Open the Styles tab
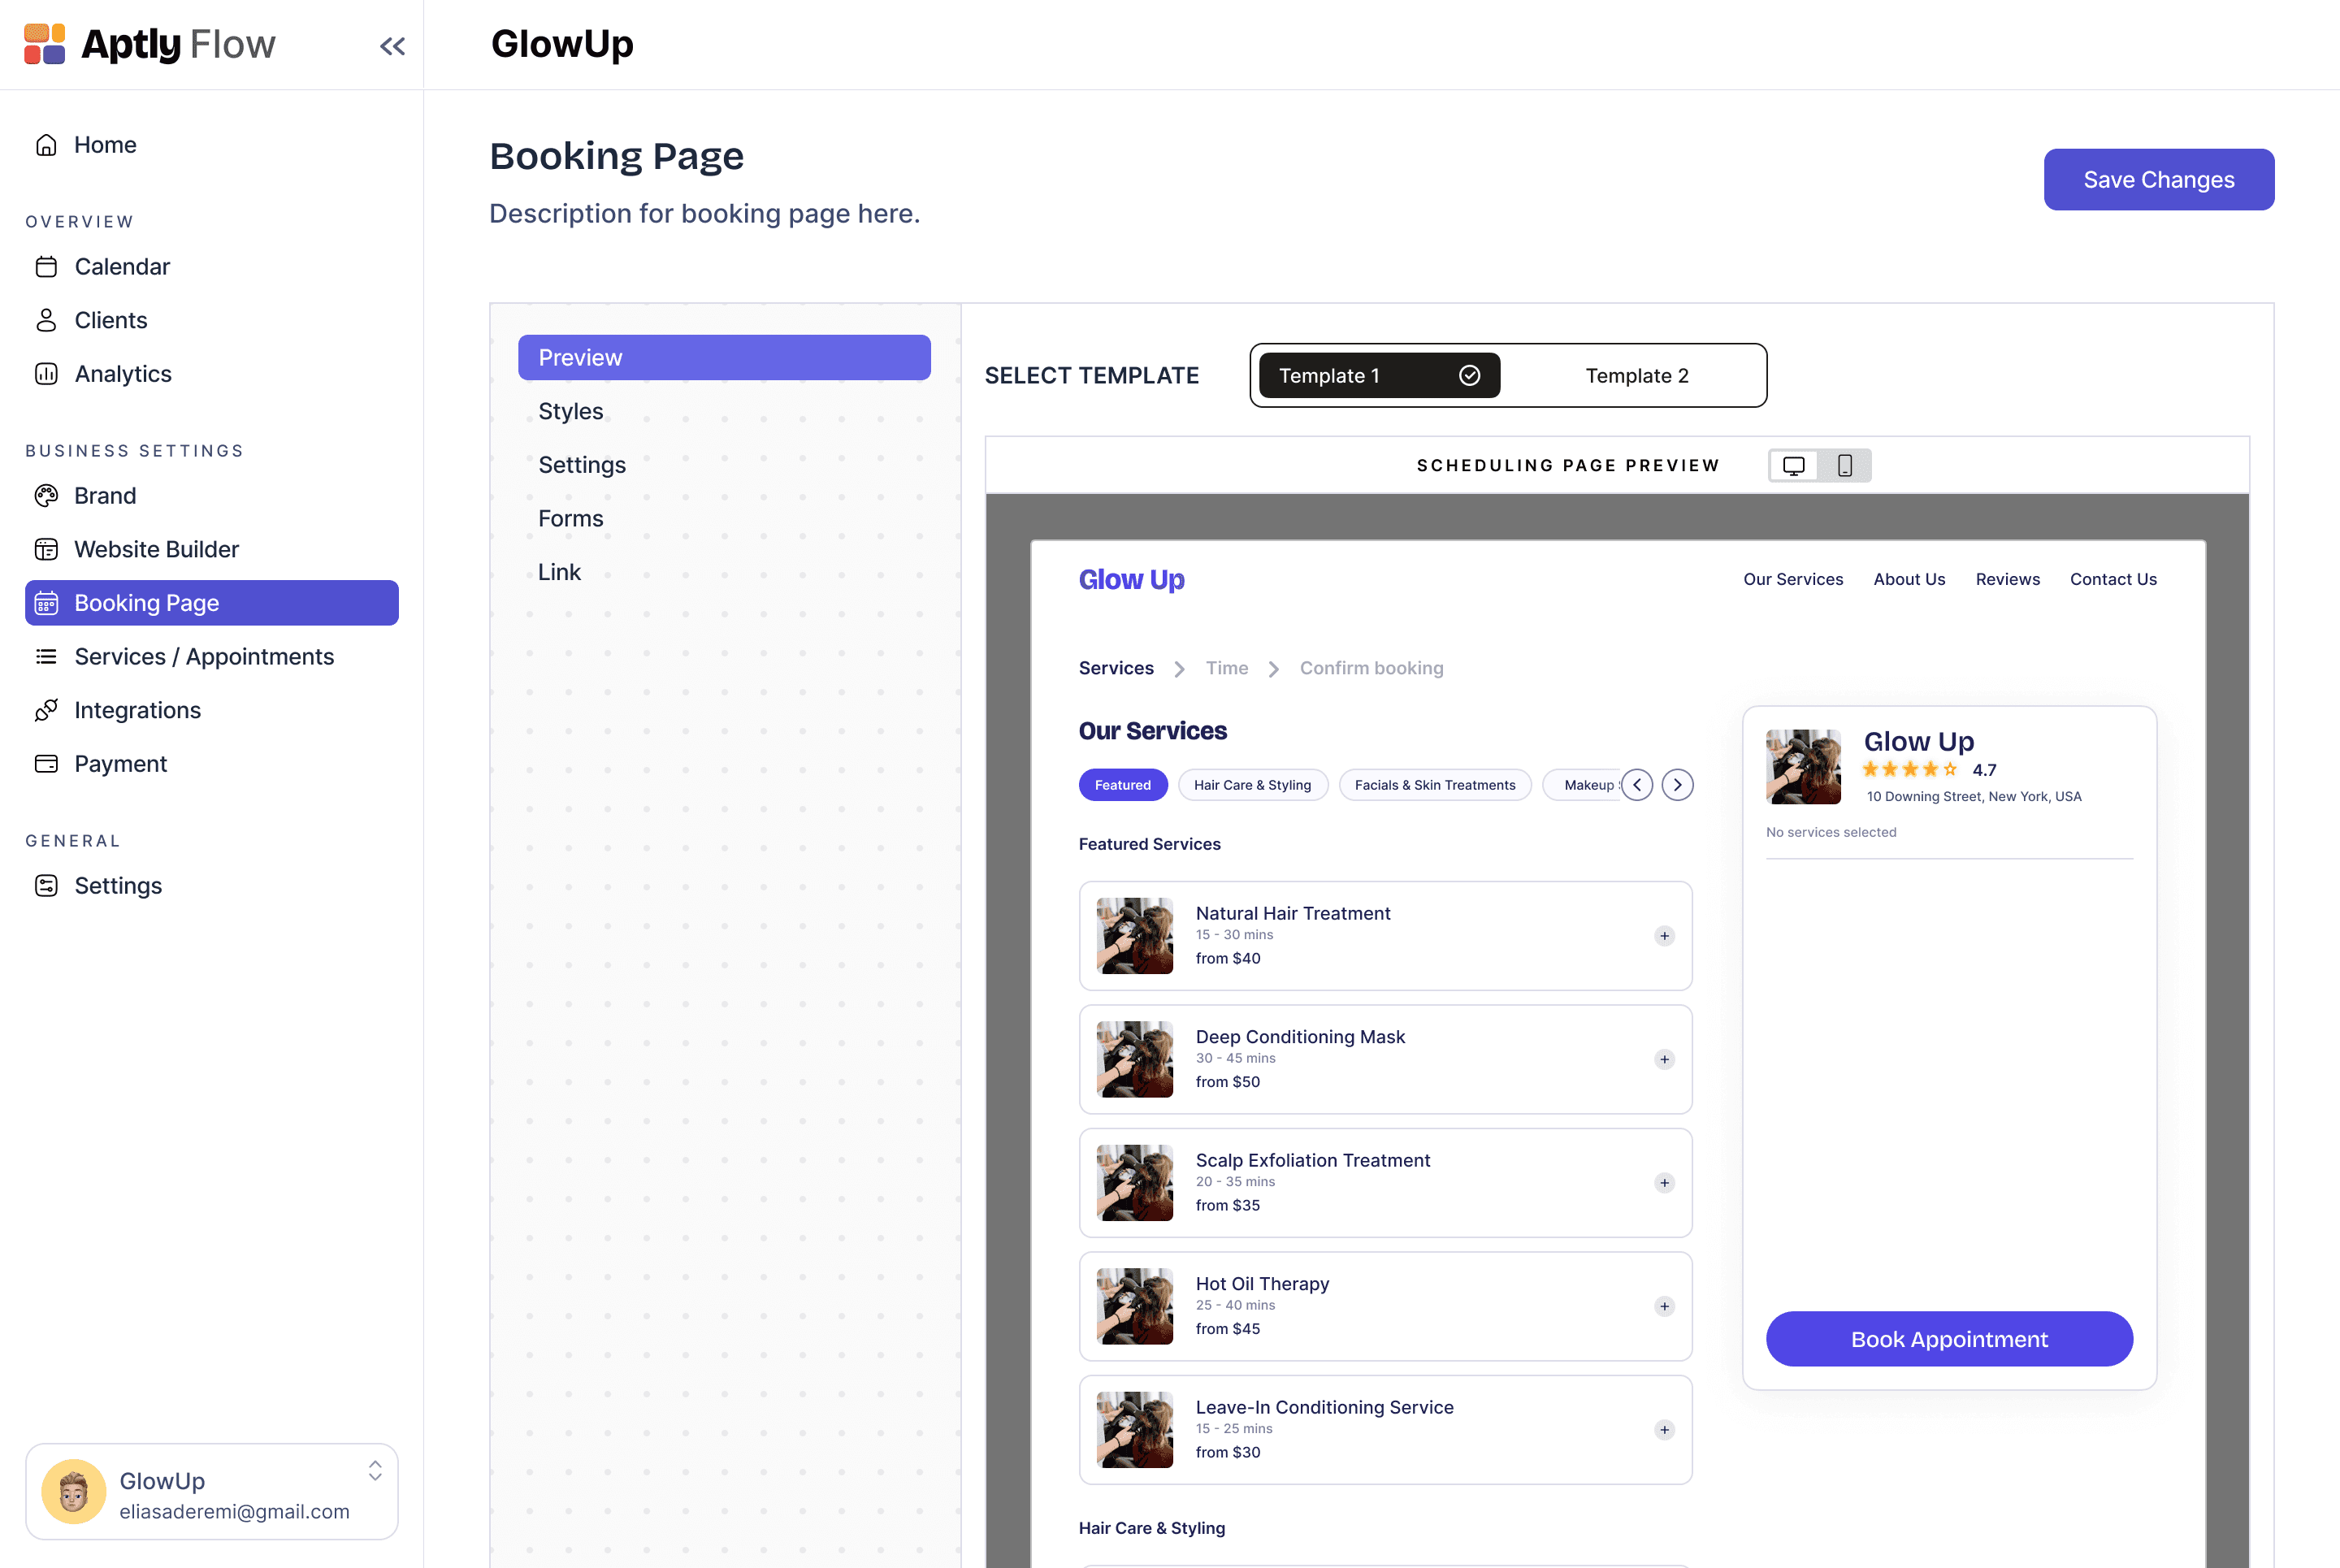This screenshot has height=1568, width=2340. click(570, 412)
